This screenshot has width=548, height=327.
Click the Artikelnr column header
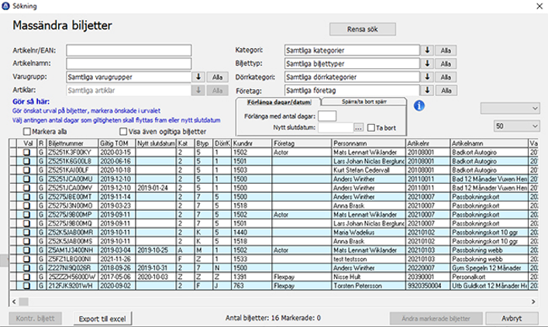coord(427,143)
